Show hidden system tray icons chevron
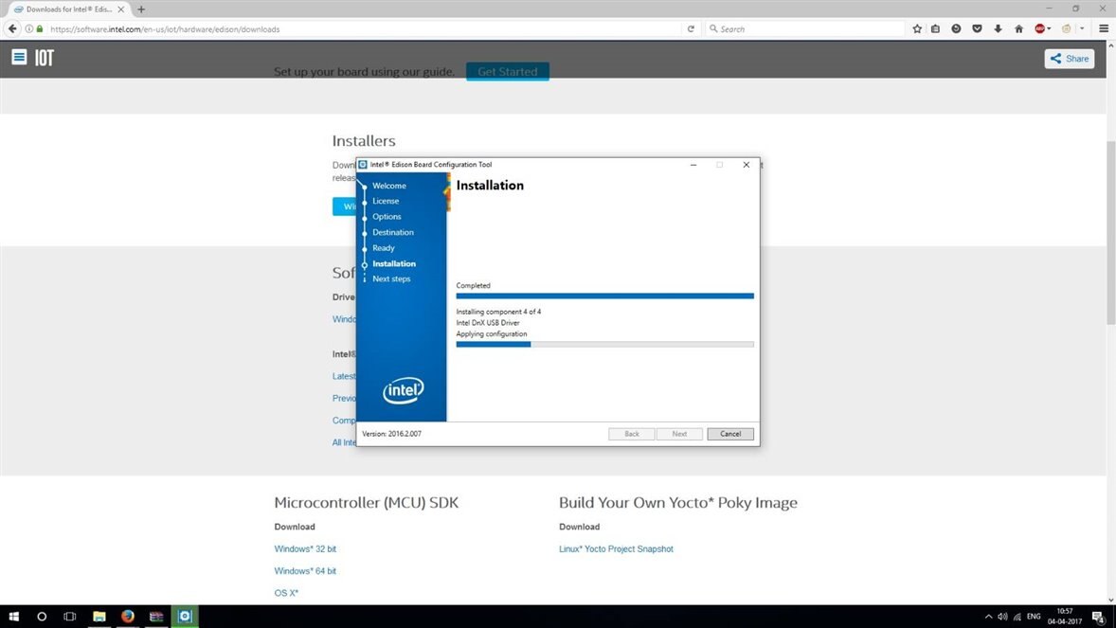 (x=988, y=617)
